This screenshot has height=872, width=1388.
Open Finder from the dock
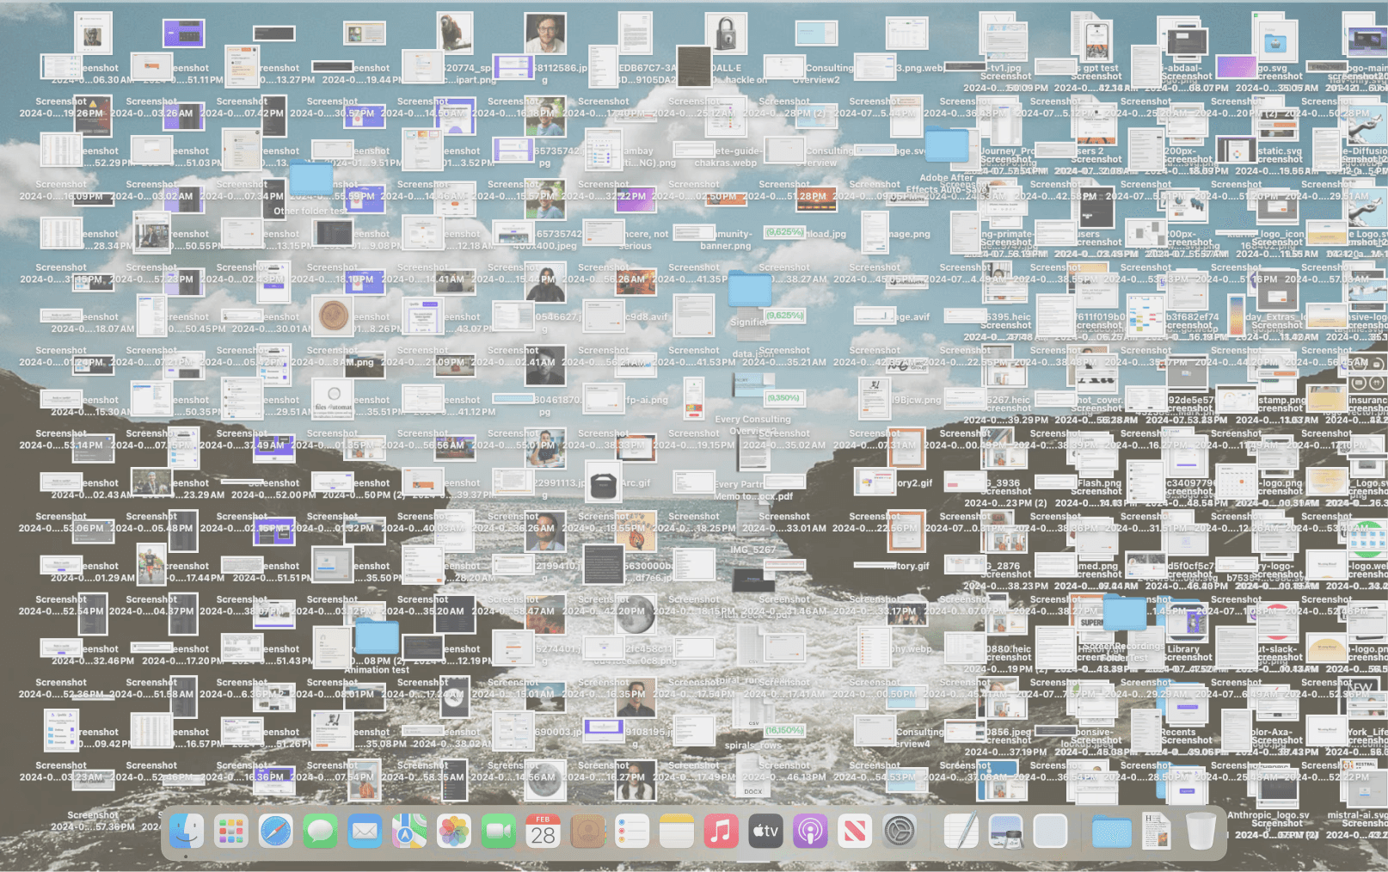click(x=187, y=831)
